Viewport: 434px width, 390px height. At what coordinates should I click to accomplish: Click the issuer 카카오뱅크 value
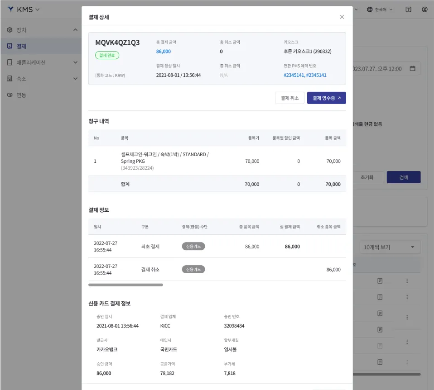107,349
